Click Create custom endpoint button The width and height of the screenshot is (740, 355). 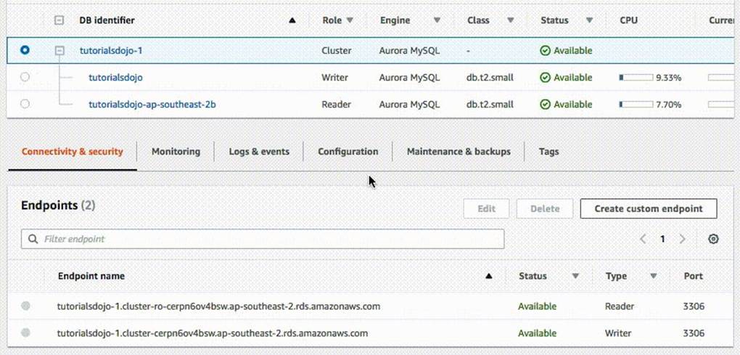coord(648,208)
